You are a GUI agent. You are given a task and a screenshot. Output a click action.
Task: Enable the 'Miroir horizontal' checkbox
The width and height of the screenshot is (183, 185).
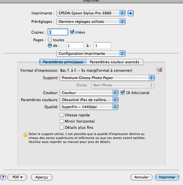click(x=62, y=121)
